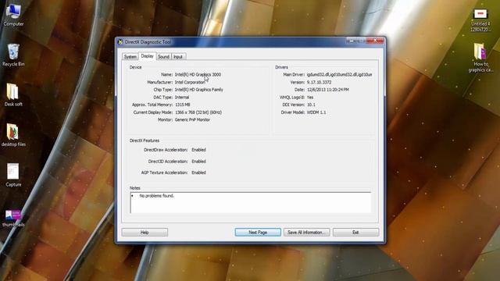The image size is (500, 281).
Task: Click the DDI Version 10.1 value
Action: click(x=311, y=105)
